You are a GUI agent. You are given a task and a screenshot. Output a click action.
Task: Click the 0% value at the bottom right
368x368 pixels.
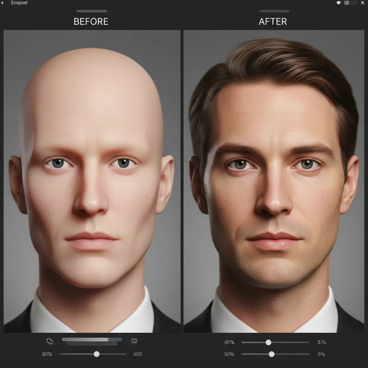click(x=321, y=354)
